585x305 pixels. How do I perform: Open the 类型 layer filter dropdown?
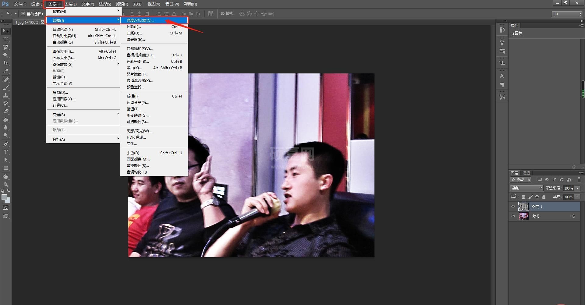click(x=521, y=180)
